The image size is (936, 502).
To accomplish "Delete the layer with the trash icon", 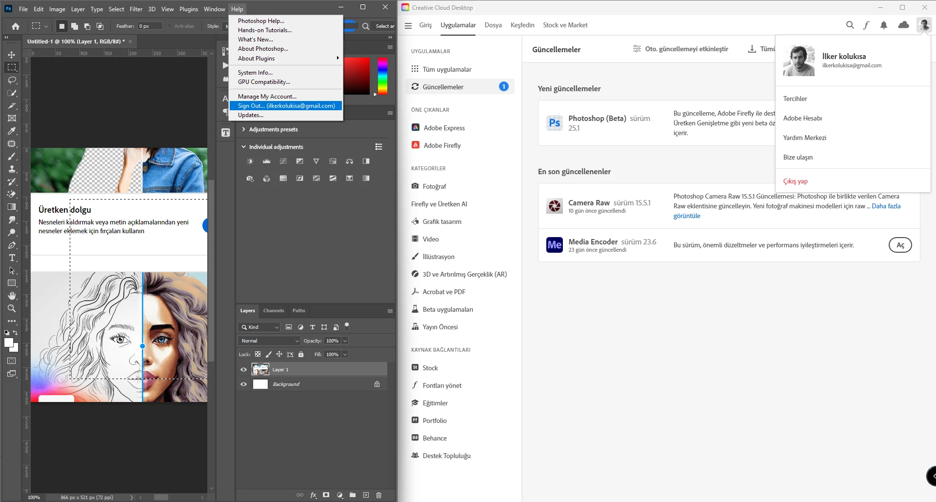I will pyautogui.click(x=379, y=495).
